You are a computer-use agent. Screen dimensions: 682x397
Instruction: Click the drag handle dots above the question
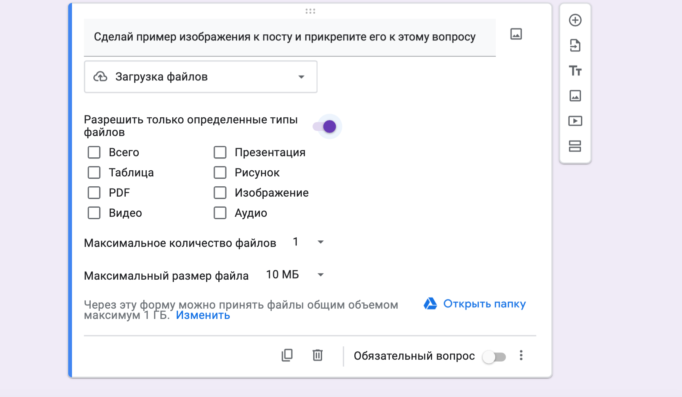[310, 11]
